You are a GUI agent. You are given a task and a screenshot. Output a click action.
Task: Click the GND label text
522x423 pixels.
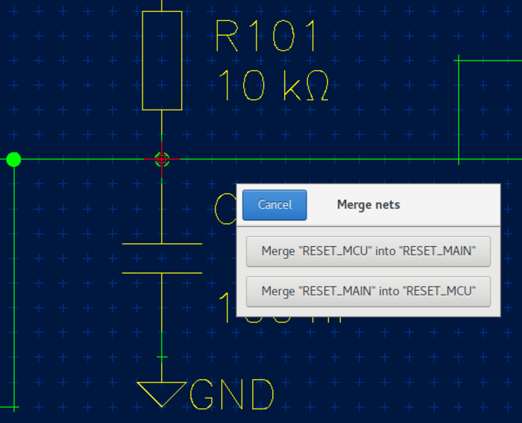pyautogui.click(x=233, y=395)
